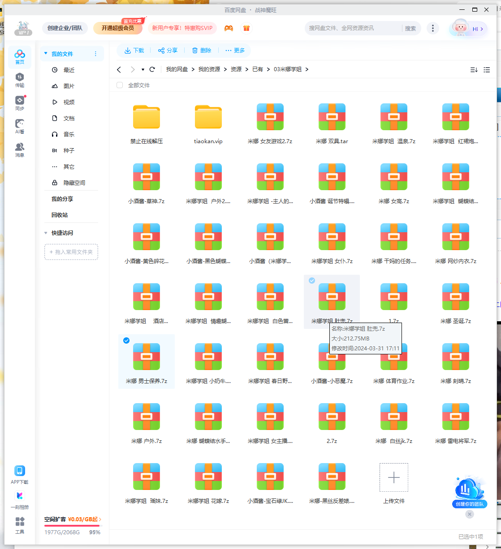Open 我的分享 section

62,199
